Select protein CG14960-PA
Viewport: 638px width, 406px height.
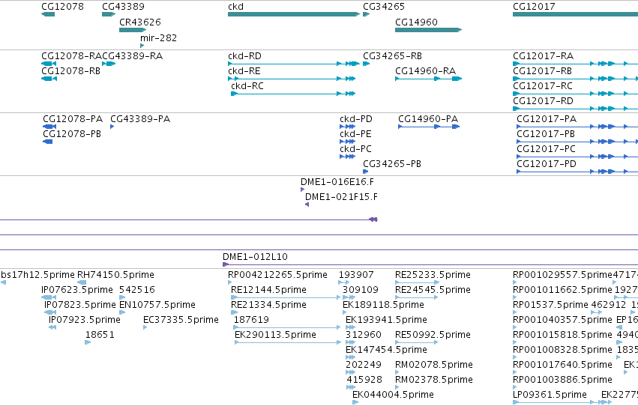tap(428, 119)
